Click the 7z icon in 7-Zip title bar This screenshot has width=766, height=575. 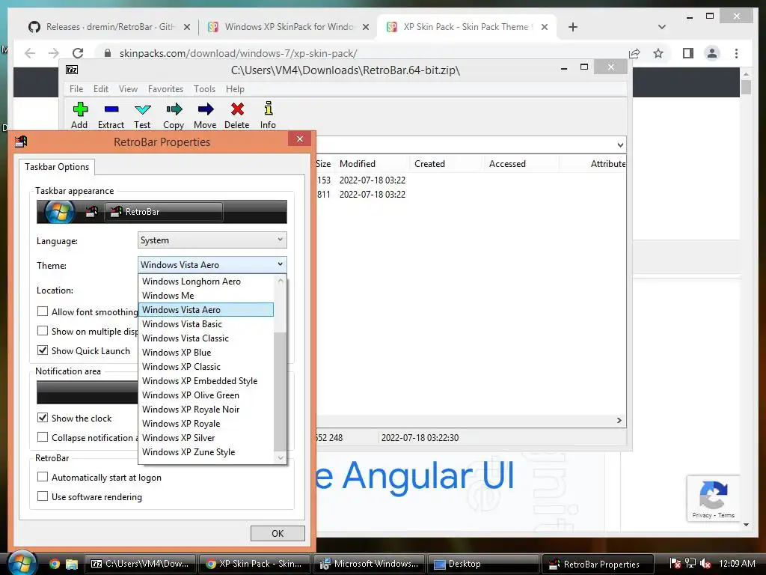click(x=72, y=70)
